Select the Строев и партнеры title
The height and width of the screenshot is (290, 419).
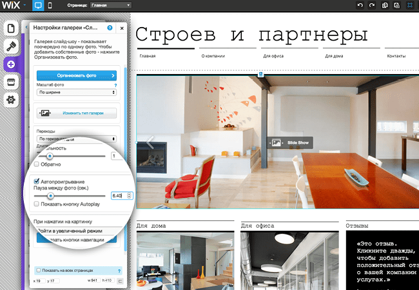252,34
